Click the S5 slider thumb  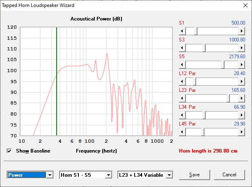click(x=223, y=65)
